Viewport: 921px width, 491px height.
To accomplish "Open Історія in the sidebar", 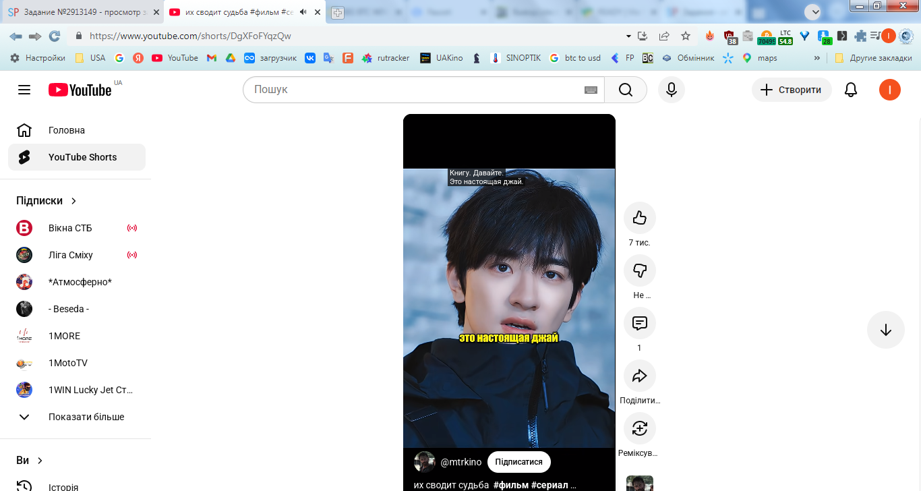I will 77,486.
